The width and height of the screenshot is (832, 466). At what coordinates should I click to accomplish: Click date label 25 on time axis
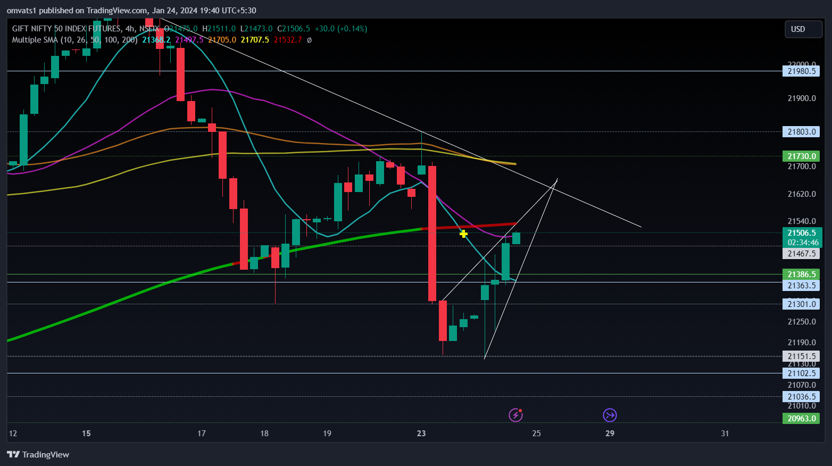536,434
